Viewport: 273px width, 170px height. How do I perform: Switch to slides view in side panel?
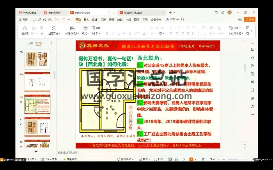(x=38, y=43)
